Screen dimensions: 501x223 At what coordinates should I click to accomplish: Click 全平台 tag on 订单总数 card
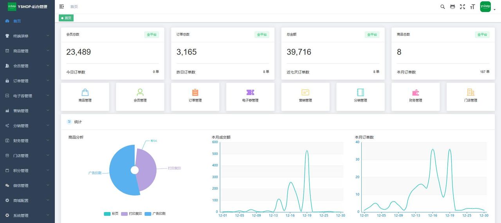262,34
